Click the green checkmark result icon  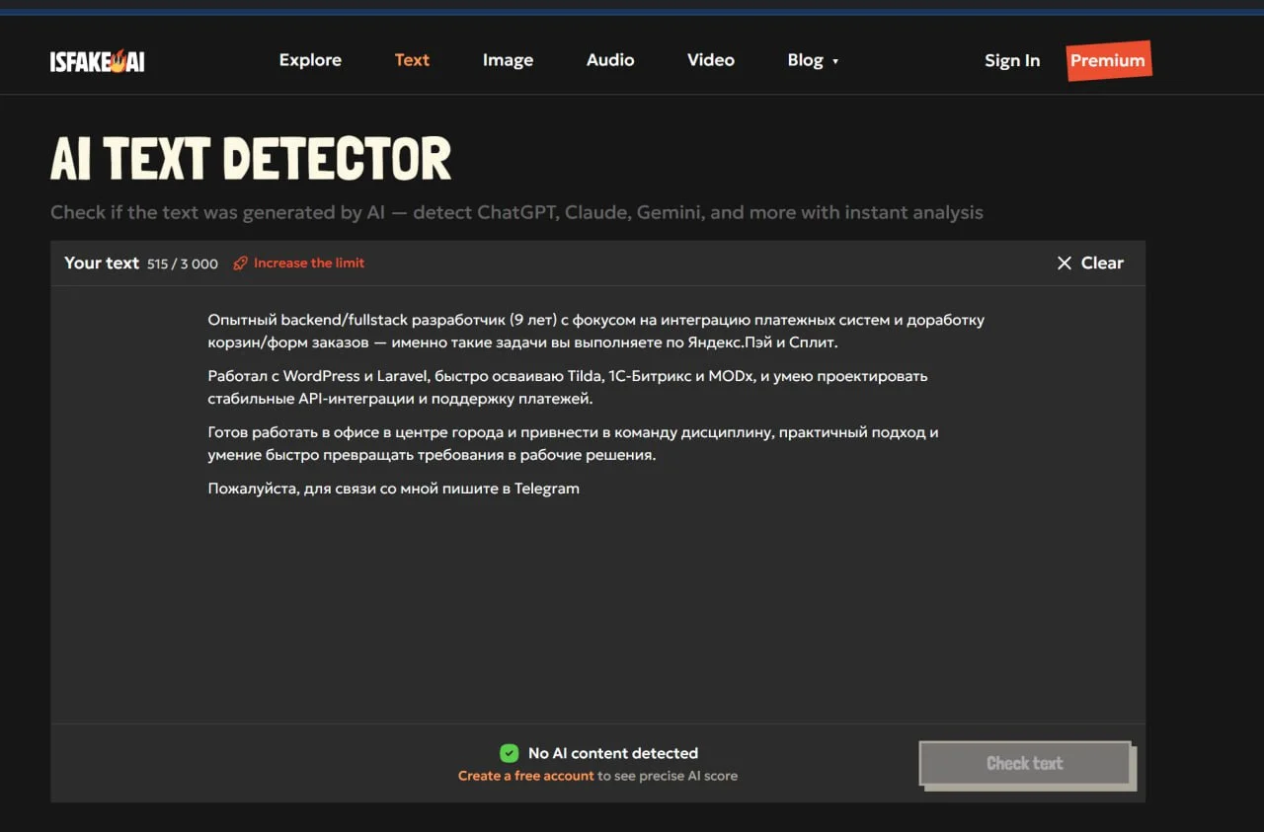(x=509, y=753)
